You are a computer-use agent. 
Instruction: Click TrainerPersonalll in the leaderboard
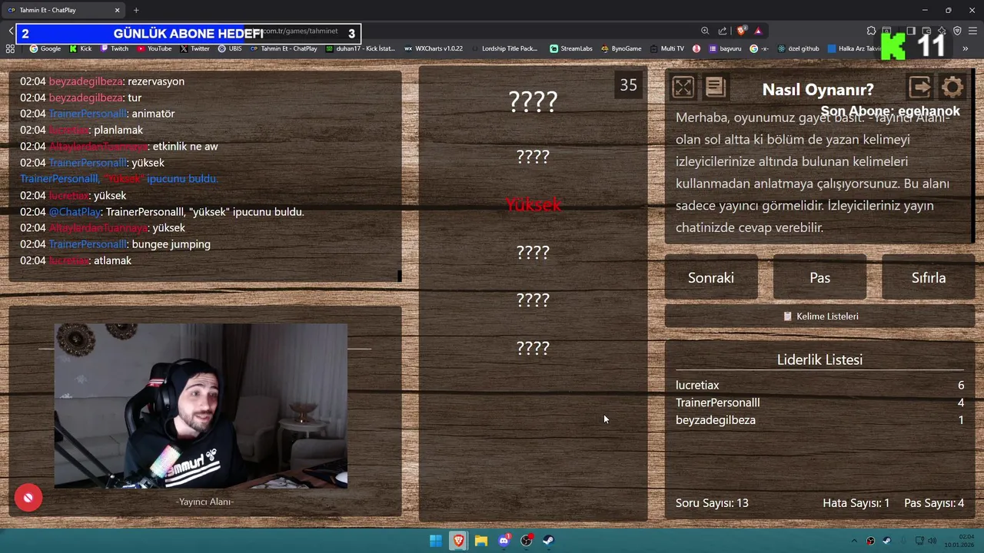717,402
